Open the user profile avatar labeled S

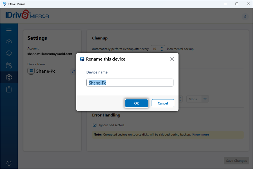pyautogui.click(x=245, y=17)
